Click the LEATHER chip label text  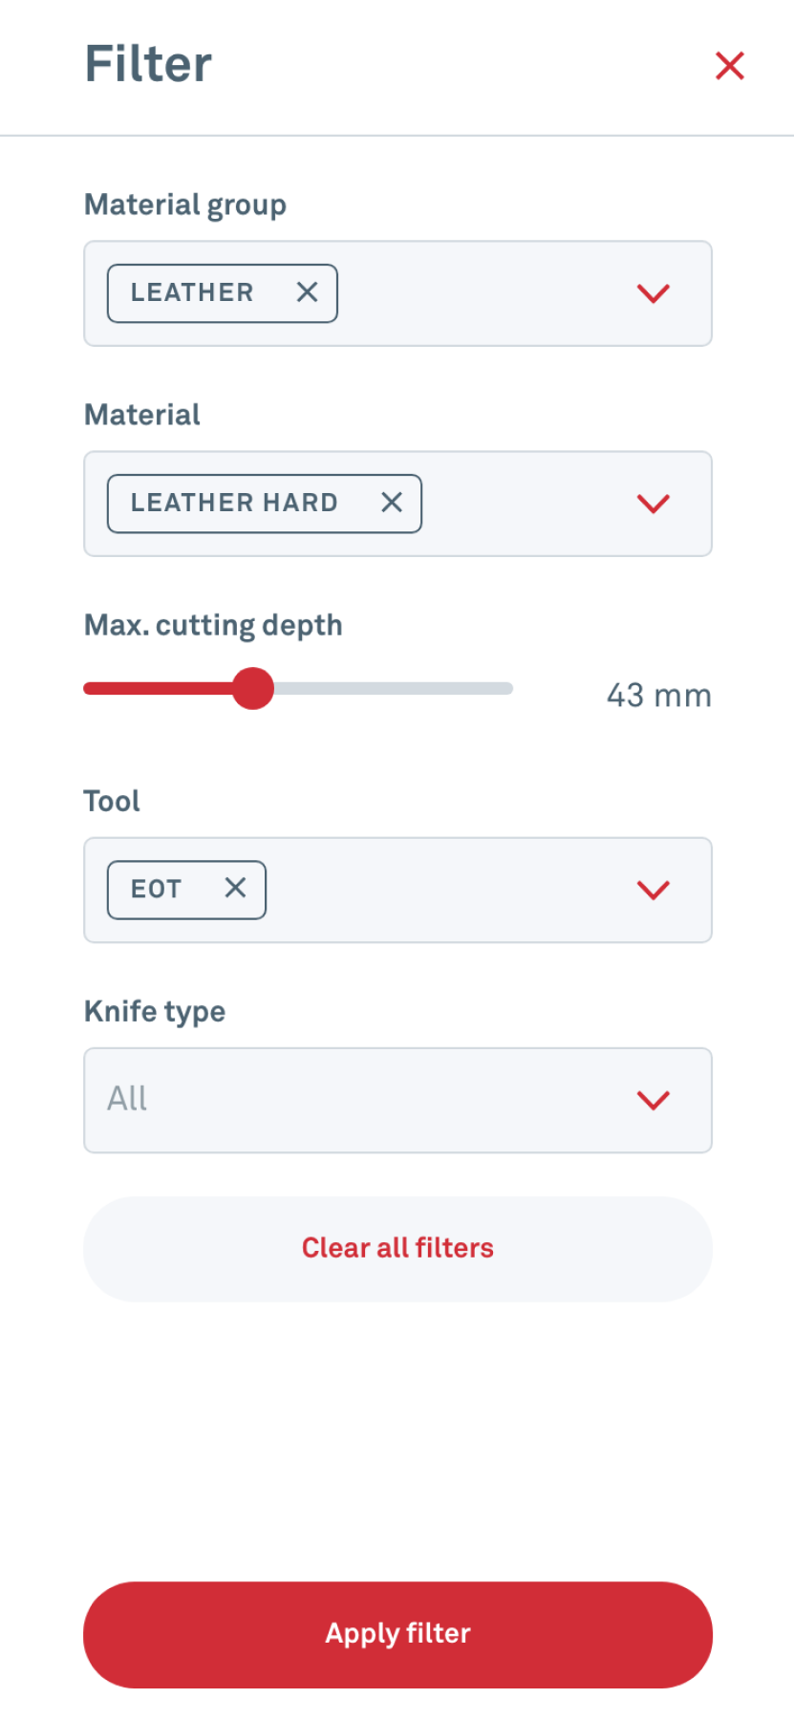tap(192, 292)
